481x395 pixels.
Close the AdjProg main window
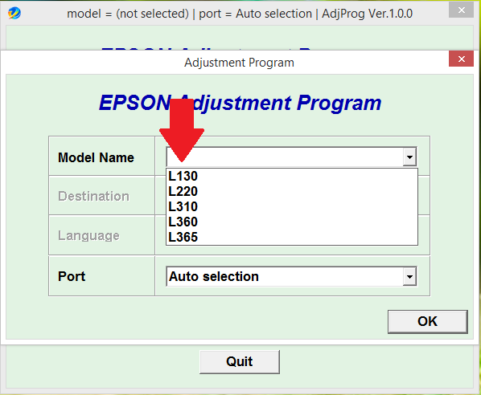point(461,10)
